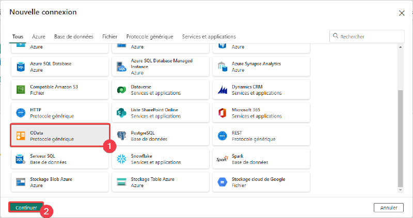The image size is (413, 218).
Task: Pick the Liste SharePoint Online icon
Action: (x=121, y=113)
